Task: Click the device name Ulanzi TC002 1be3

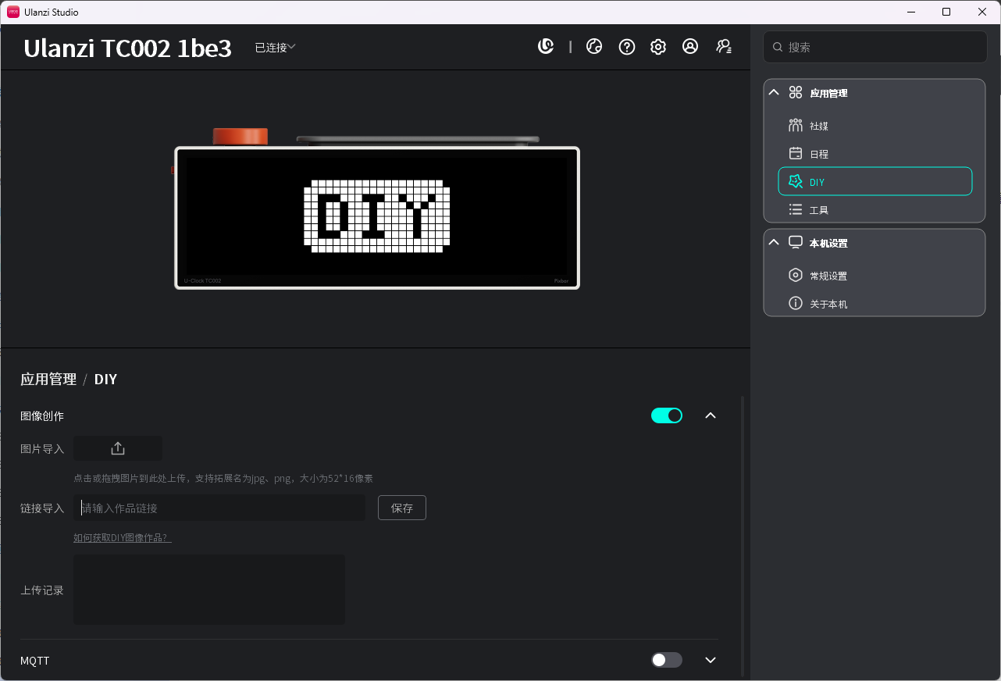Action: coord(128,48)
